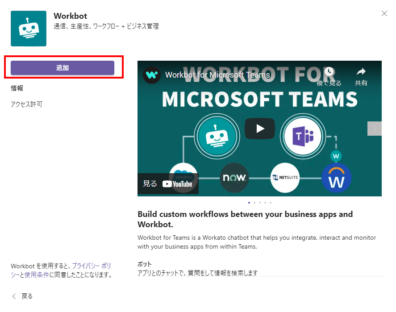
Task: Select the 情報 tab
Action: pyautogui.click(x=17, y=88)
